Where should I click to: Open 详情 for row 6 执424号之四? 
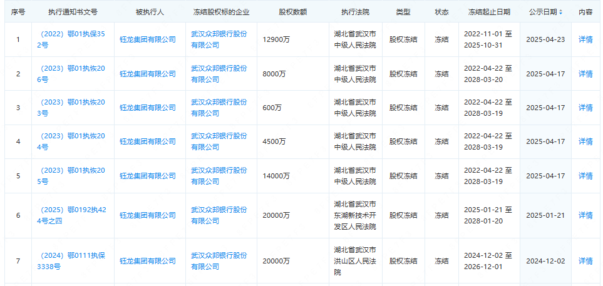pyautogui.click(x=585, y=215)
